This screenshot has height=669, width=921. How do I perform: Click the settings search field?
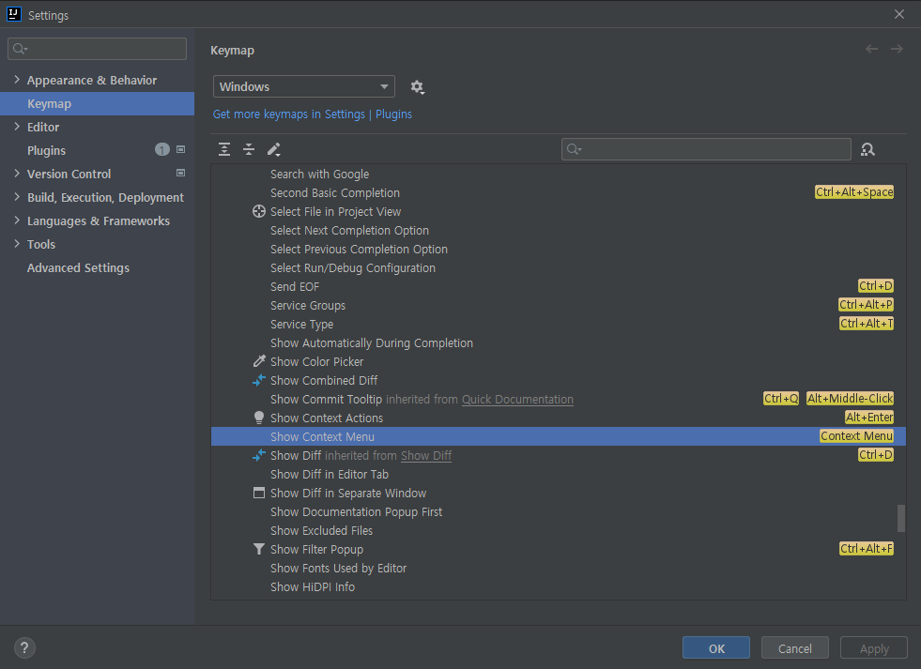97,49
